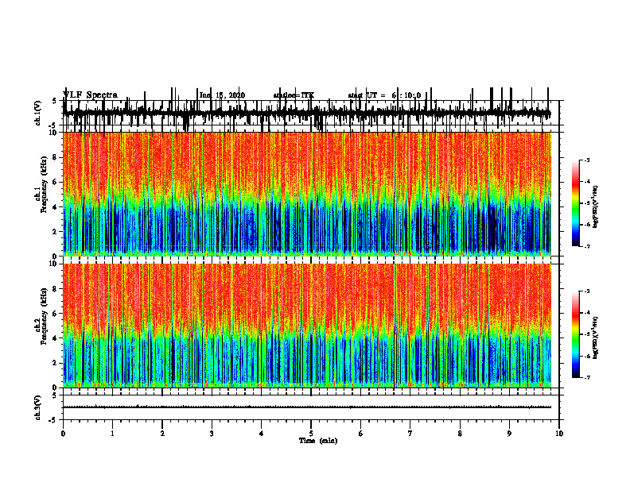Click x-axis tick label "4" minutes
This screenshot has width=630, height=486.
(262, 434)
